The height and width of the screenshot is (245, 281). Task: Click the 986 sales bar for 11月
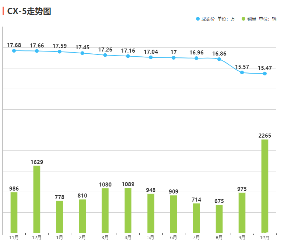[x=14, y=212]
